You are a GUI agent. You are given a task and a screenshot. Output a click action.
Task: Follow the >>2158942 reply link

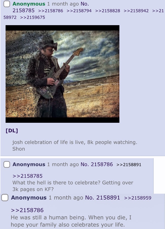click(x=136, y=11)
